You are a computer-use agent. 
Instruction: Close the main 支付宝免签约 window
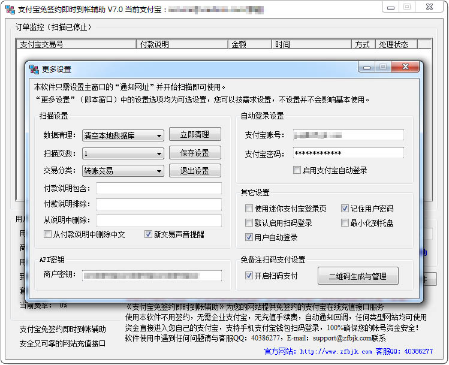[429, 7]
